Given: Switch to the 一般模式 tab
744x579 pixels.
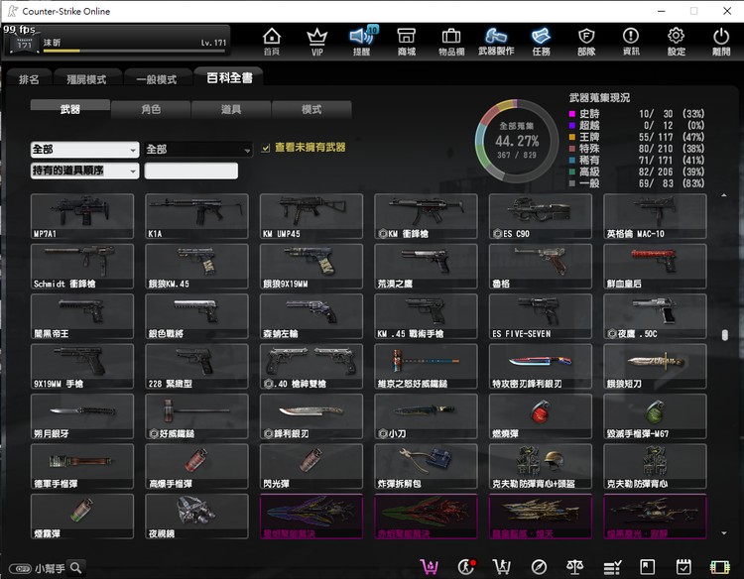Looking at the screenshot, I should (157, 79).
